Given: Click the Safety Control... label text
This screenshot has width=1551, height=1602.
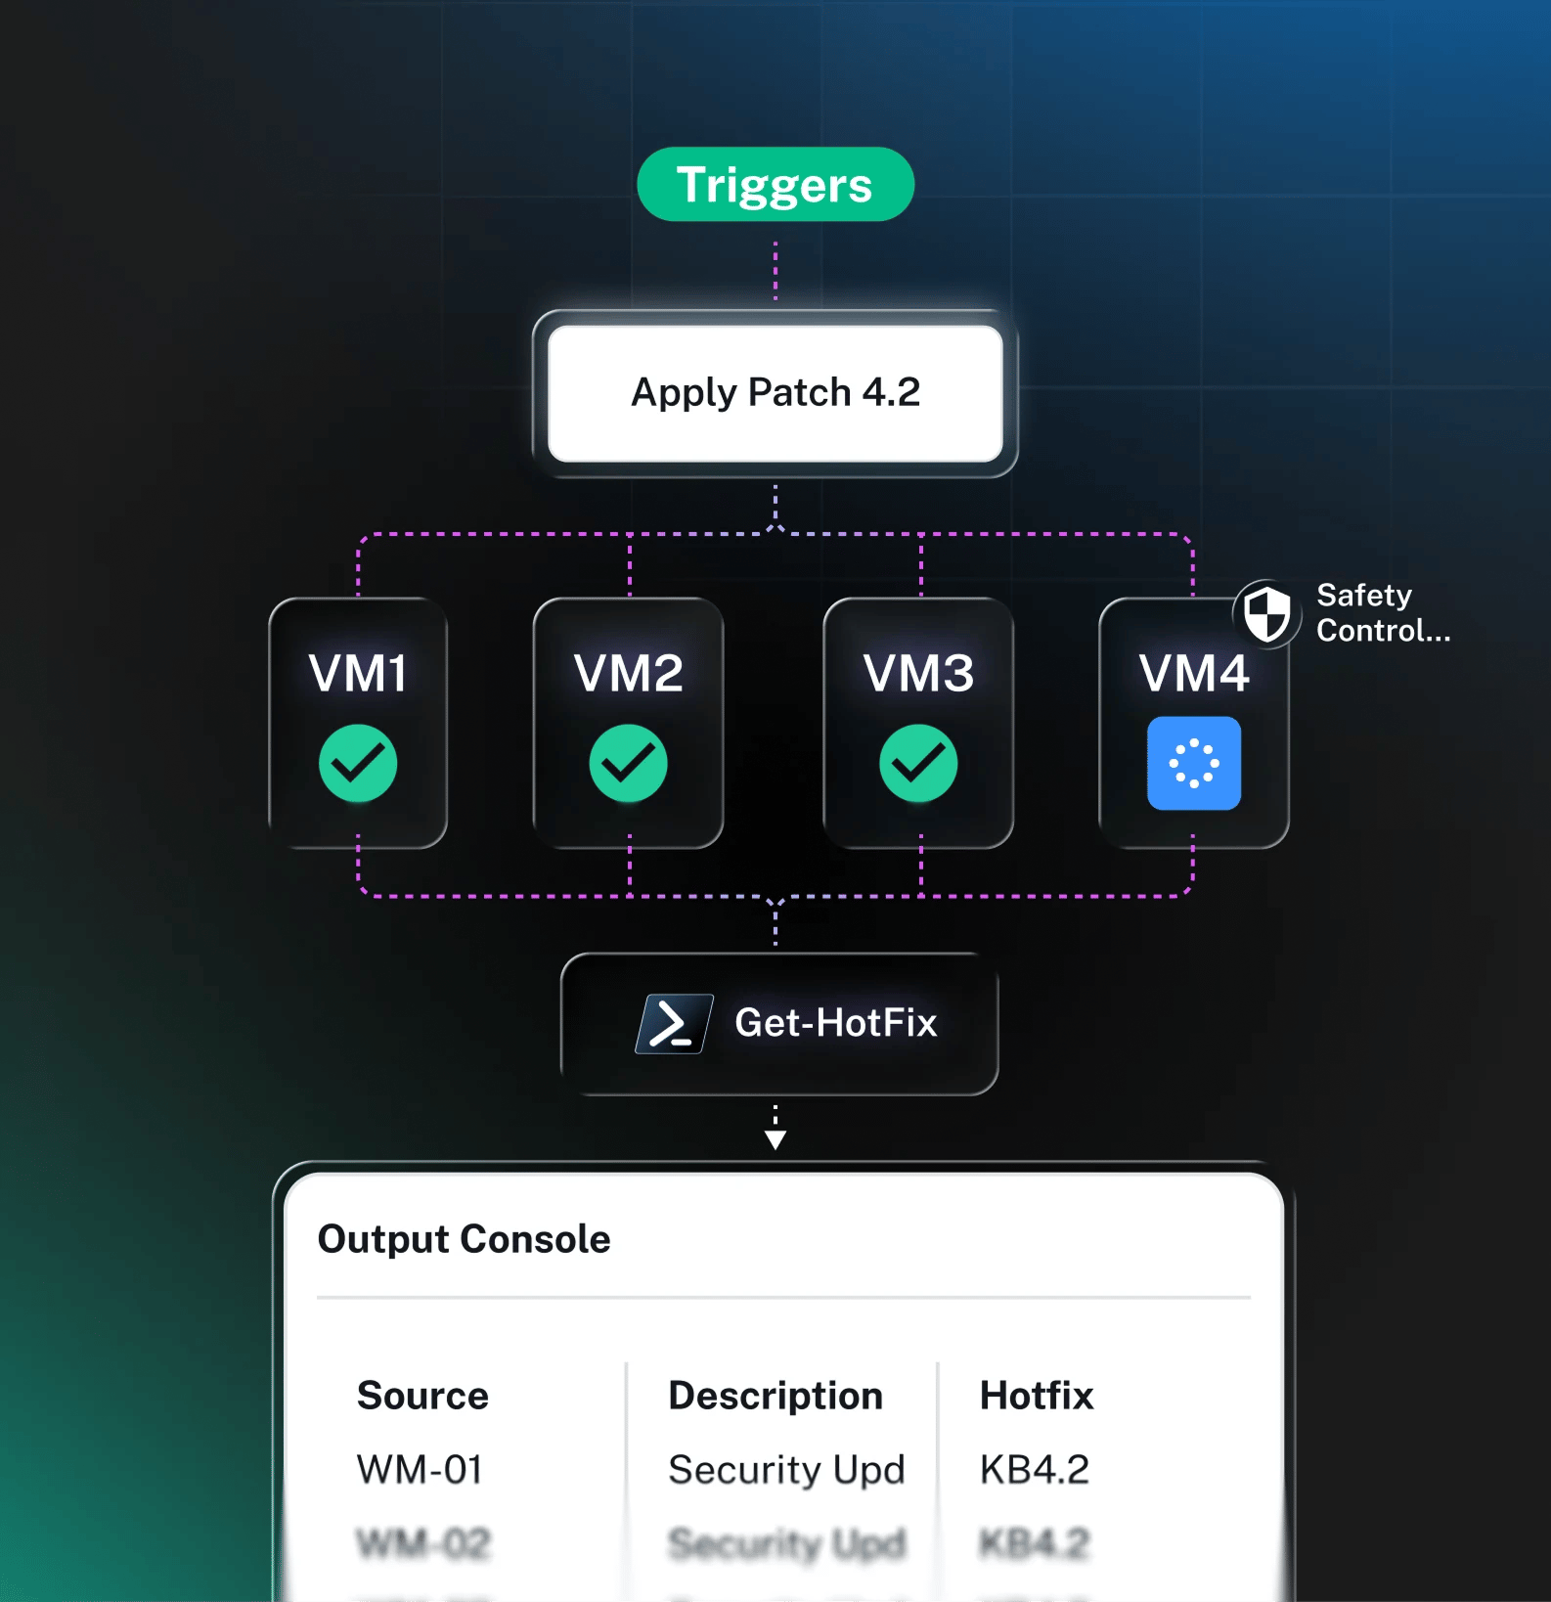Looking at the screenshot, I should [1383, 612].
